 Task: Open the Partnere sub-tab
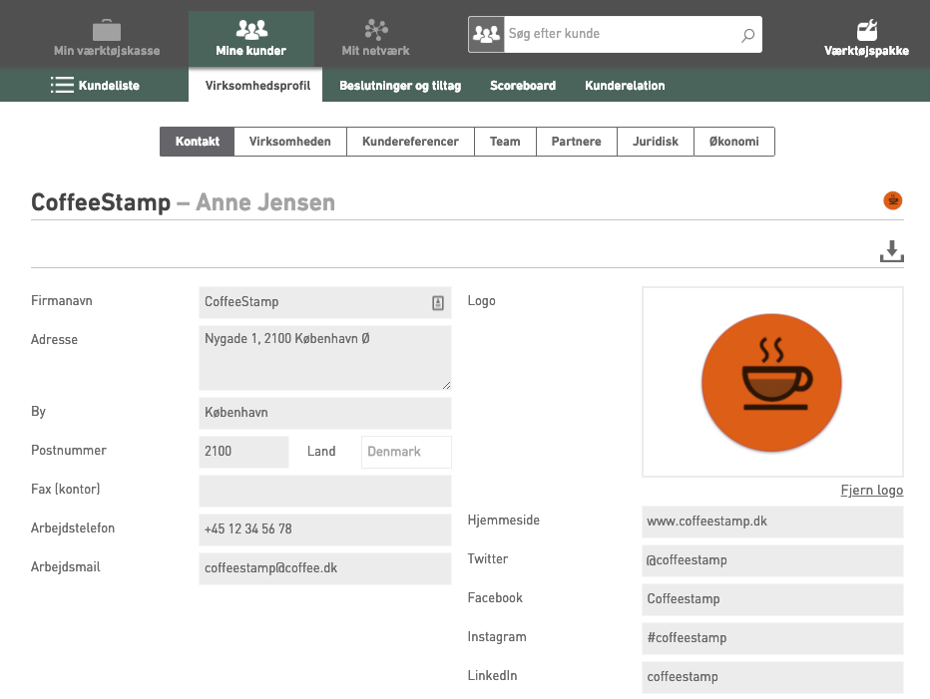(577, 142)
